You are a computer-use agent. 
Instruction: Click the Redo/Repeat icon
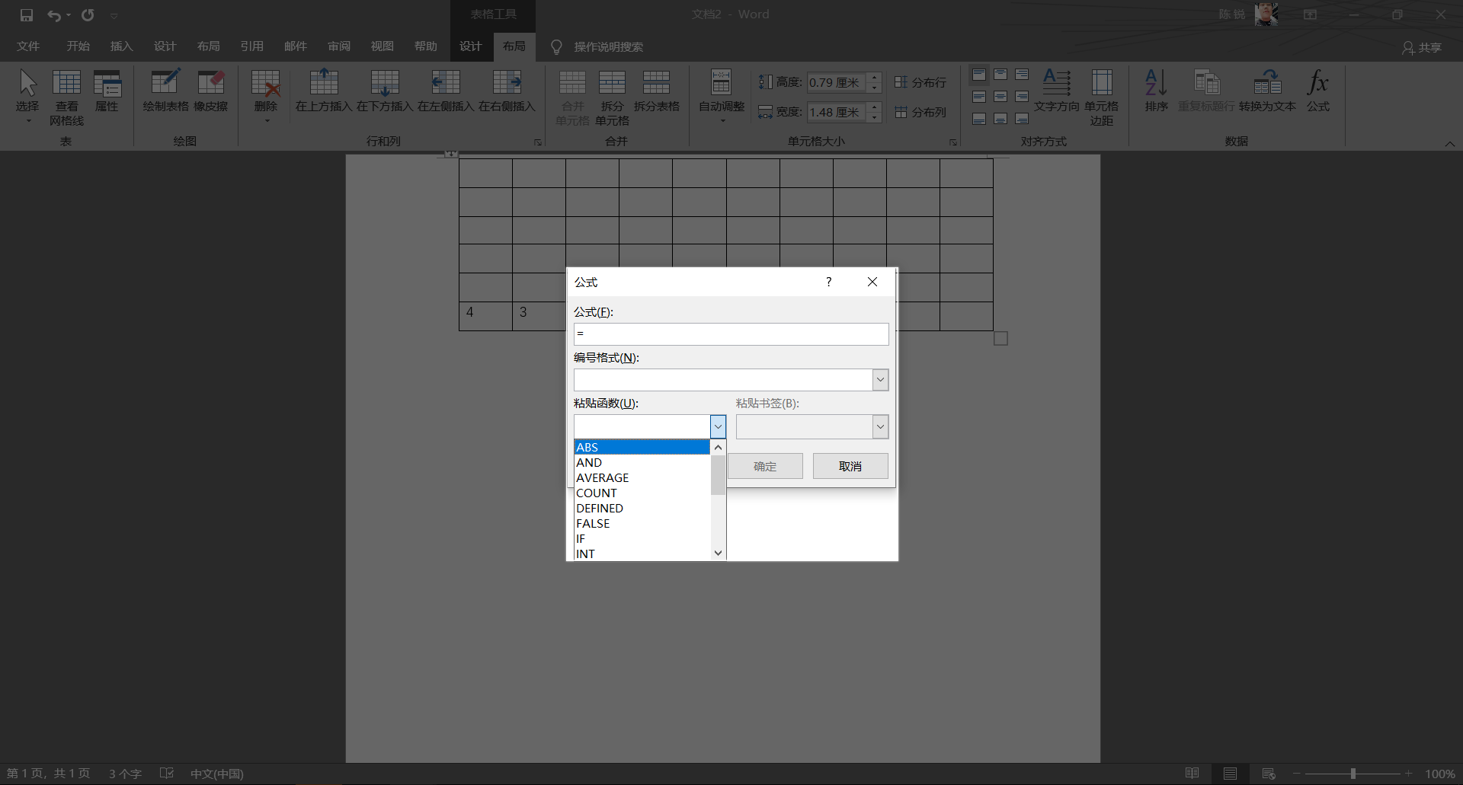point(88,15)
